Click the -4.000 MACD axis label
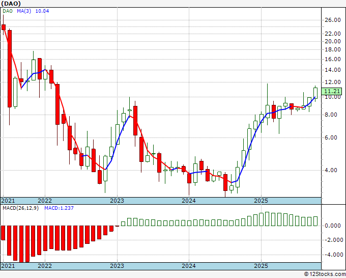 pos(333,255)
